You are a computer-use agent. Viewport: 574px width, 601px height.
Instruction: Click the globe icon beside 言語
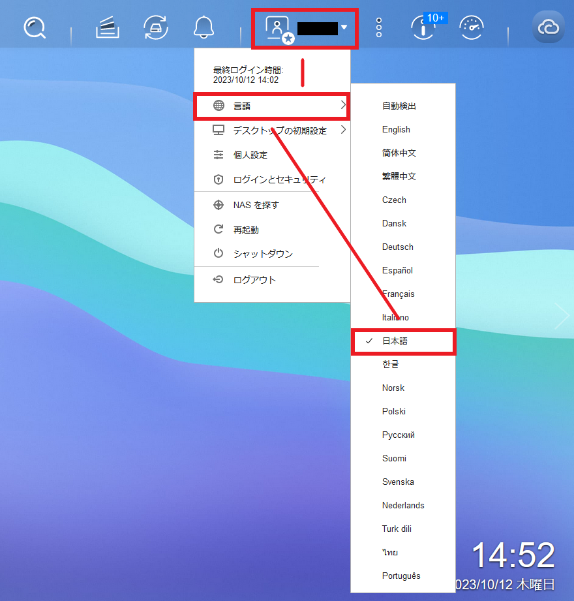pyautogui.click(x=219, y=106)
